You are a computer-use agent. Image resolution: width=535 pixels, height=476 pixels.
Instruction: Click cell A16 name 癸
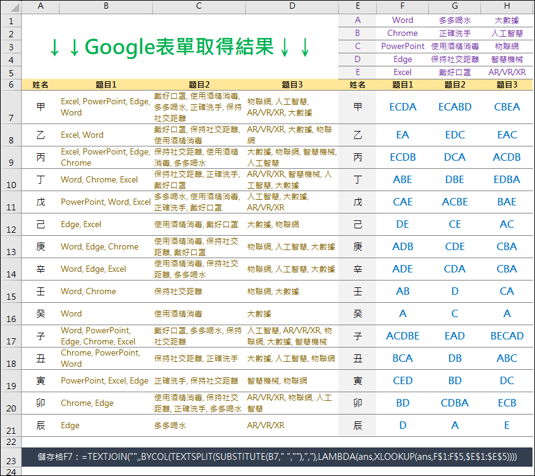click(x=40, y=314)
